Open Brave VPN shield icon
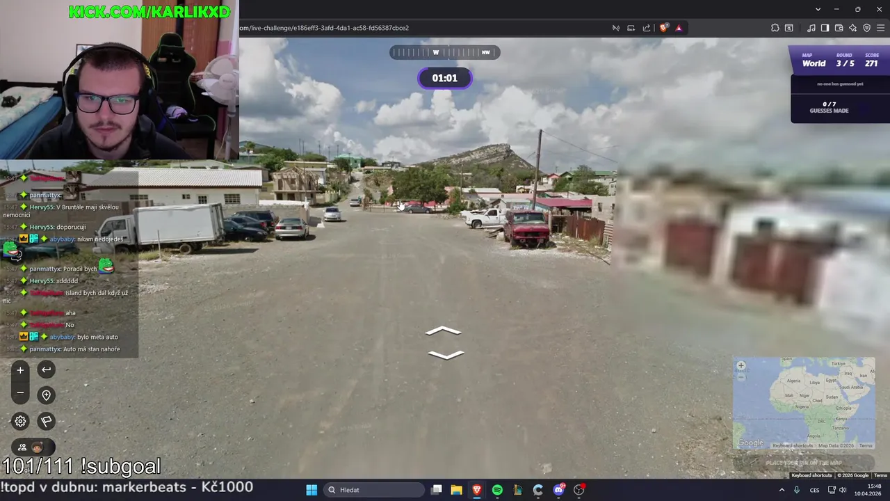The width and height of the screenshot is (890, 501). coord(867,28)
